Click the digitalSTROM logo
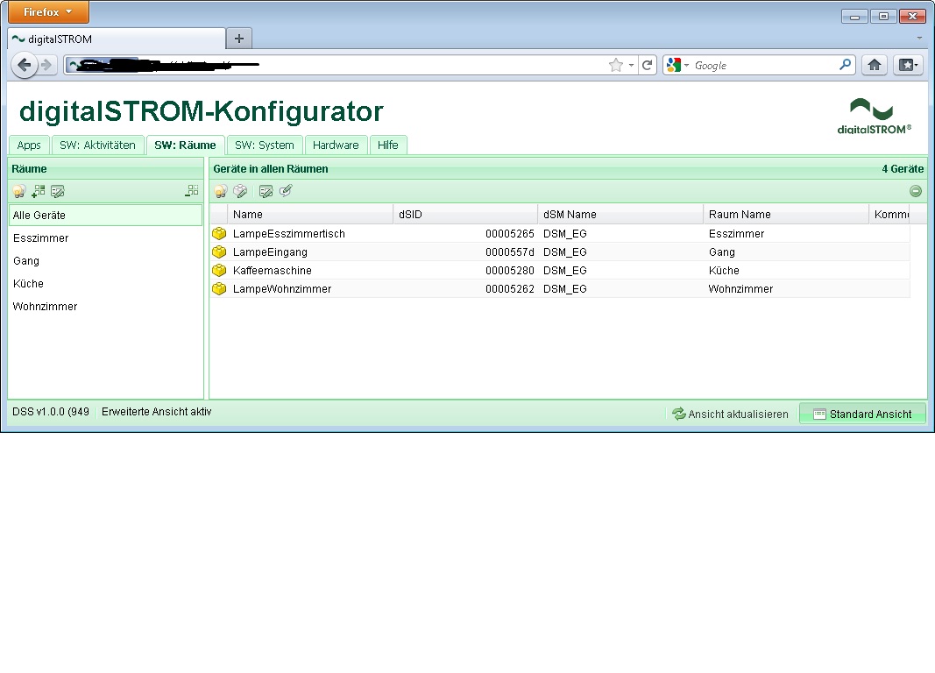Screen dimensions: 935x673 click(875, 117)
